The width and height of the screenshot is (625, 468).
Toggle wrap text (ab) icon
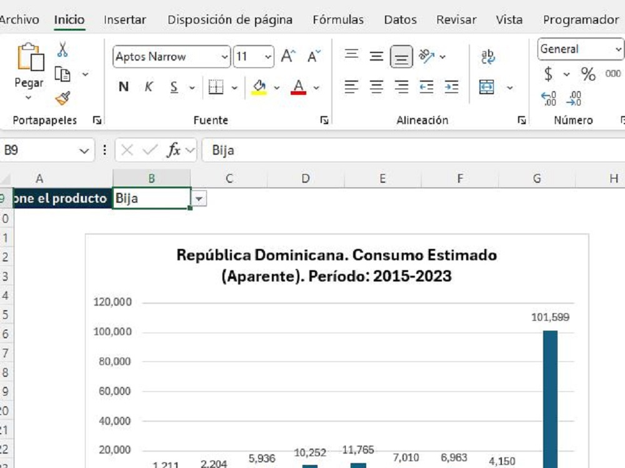pyautogui.click(x=487, y=57)
